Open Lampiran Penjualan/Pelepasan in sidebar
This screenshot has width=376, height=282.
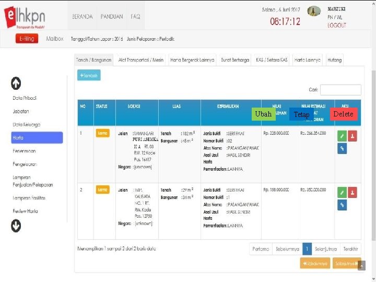[x=32, y=181]
